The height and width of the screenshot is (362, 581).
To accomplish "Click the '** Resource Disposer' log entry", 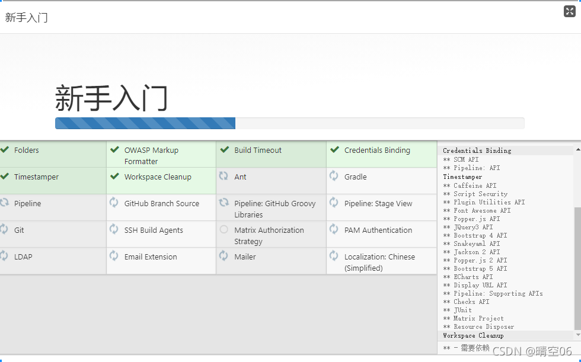I will [x=479, y=327].
